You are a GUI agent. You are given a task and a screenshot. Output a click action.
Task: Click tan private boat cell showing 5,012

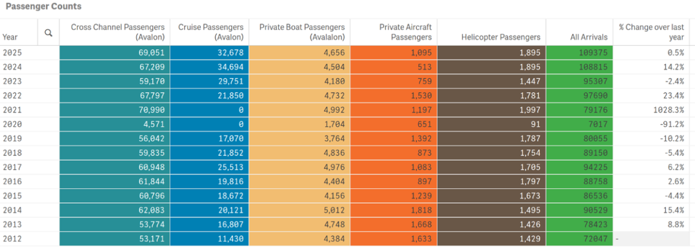[x=334, y=209]
